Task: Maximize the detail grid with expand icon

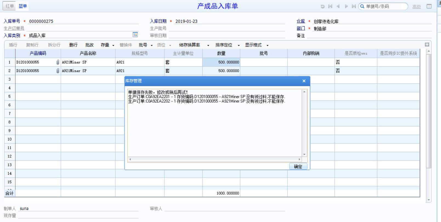Action: click(x=427, y=45)
